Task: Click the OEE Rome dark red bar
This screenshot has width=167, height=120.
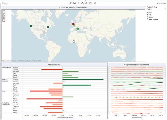Action: coord(44,99)
